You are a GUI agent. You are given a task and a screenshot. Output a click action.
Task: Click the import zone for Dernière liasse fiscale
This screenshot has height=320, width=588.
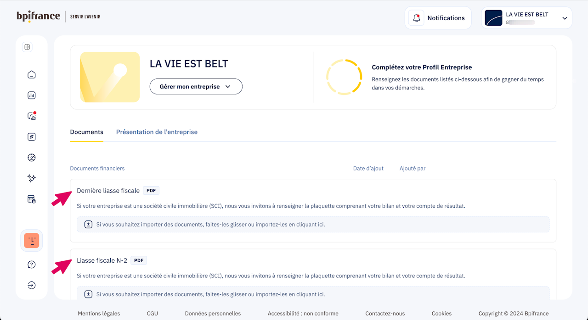click(313, 225)
